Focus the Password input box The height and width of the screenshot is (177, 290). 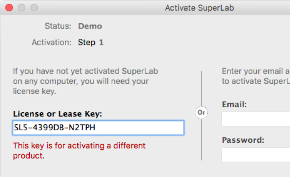coord(255,155)
